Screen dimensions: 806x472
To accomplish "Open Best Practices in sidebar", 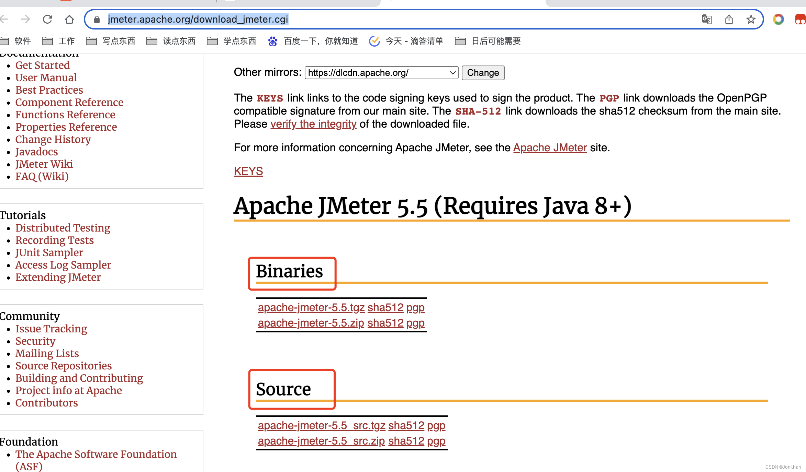I will click(x=49, y=90).
